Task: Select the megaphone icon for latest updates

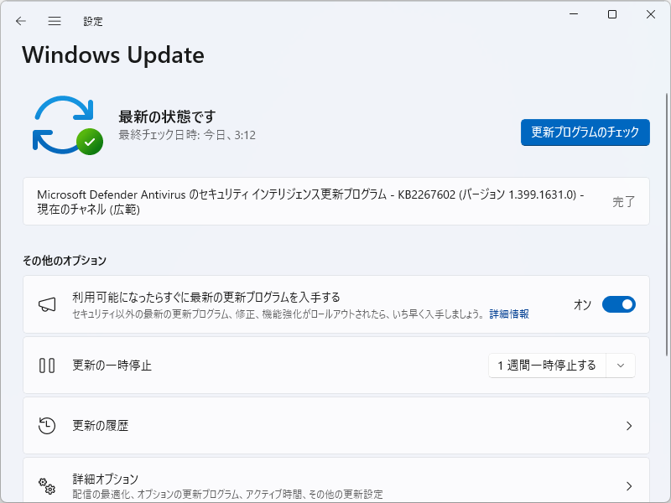Action: [47, 303]
